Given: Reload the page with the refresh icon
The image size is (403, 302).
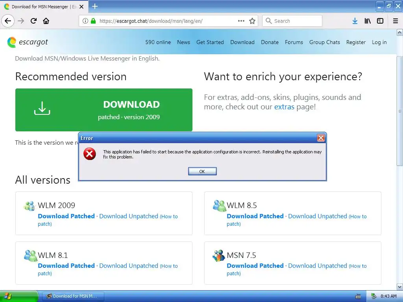Looking at the screenshot, I should [x=33, y=21].
